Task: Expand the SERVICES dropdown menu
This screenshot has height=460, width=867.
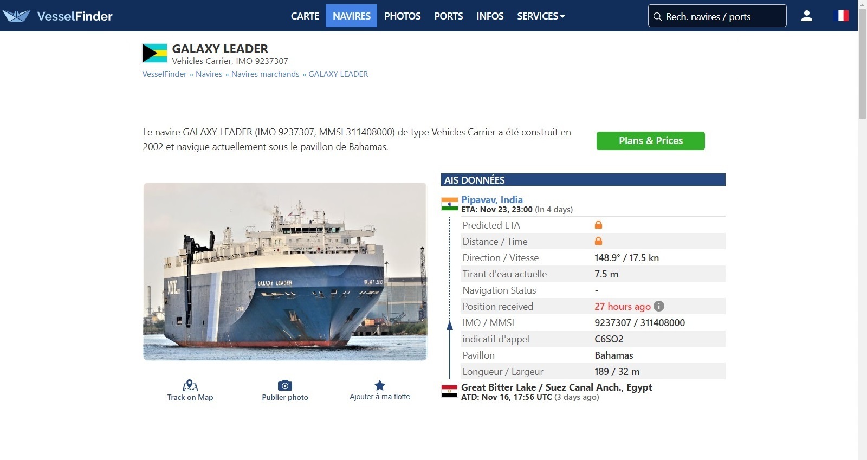Action: [x=541, y=16]
